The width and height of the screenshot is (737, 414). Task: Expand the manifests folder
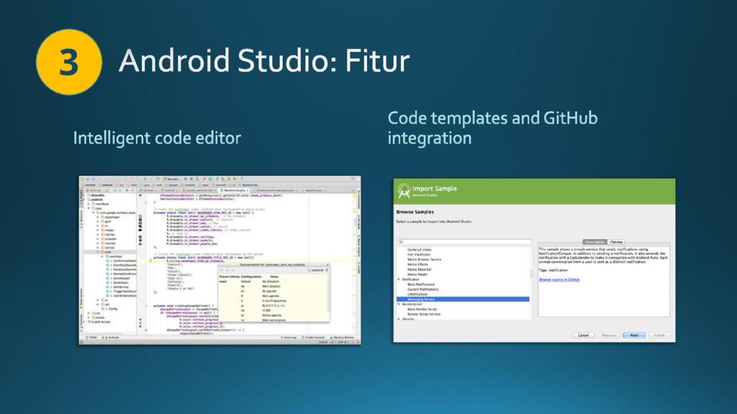89,204
